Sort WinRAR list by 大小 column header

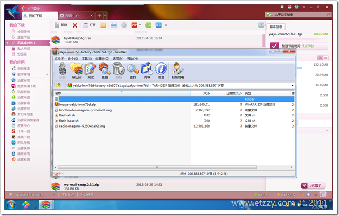click(x=200, y=93)
